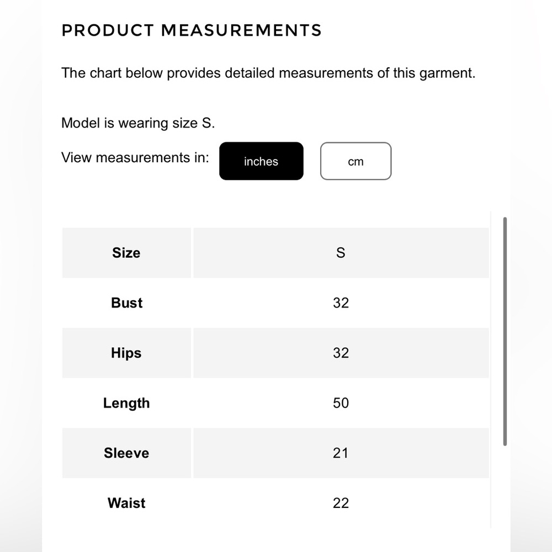Click the Length row label
This screenshot has width=552, height=552.
click(126, 403)
